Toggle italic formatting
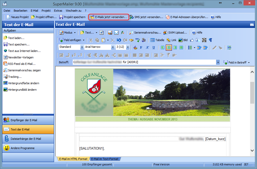 pyautogui.click(x=147, y=48)
